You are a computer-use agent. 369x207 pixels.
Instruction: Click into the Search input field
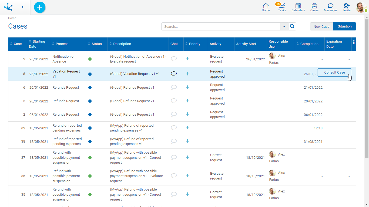220,26
